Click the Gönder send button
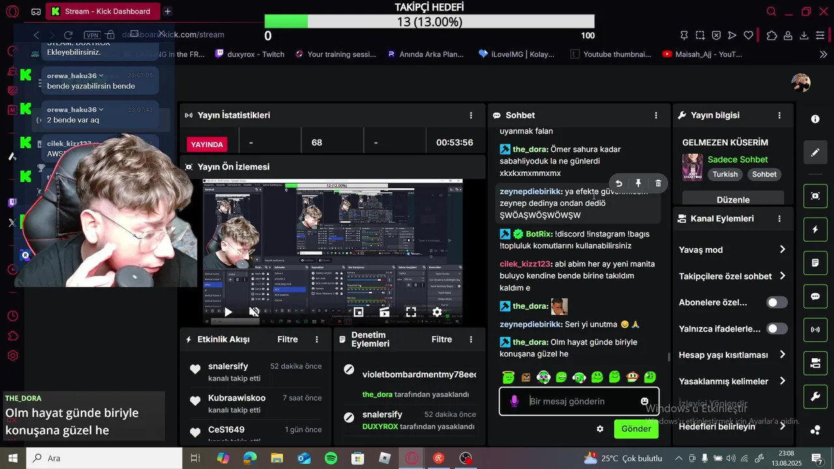Image resolution: width=834 pixels, height=469 pixels. [x=636, y=429]
